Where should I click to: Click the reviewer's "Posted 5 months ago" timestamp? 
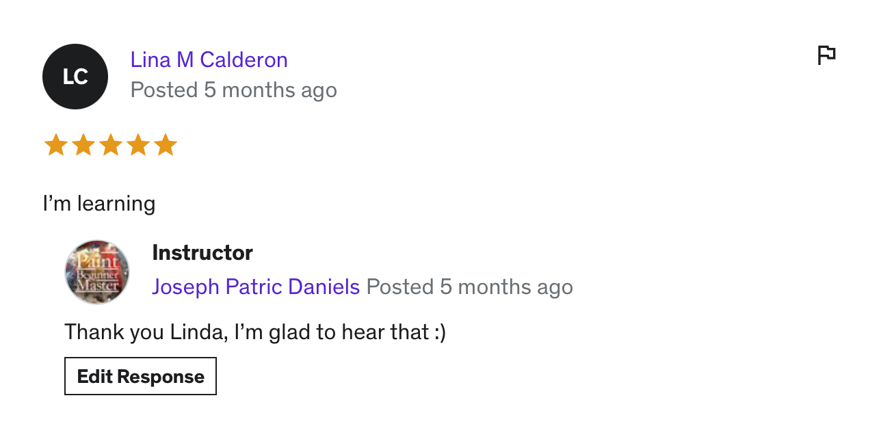(234, 90)
